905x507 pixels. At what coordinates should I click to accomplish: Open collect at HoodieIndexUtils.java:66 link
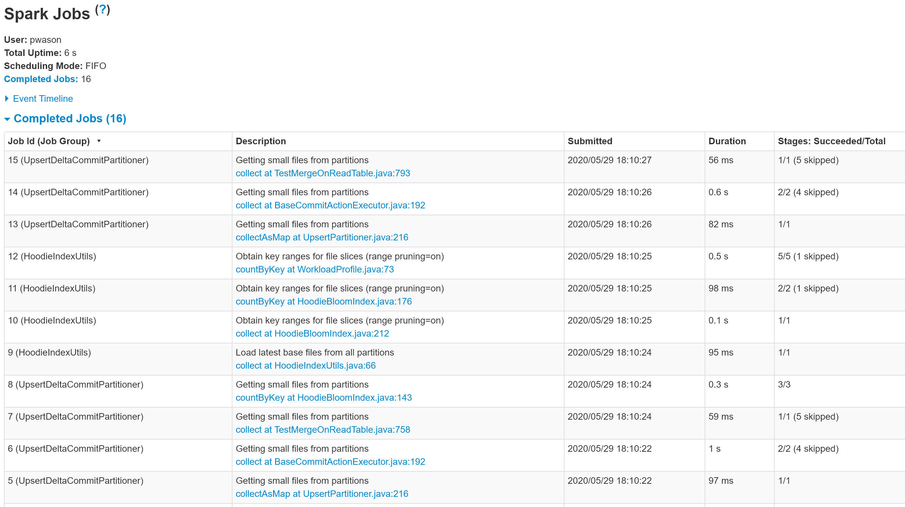pyautogui.click(x=305, y=366)
